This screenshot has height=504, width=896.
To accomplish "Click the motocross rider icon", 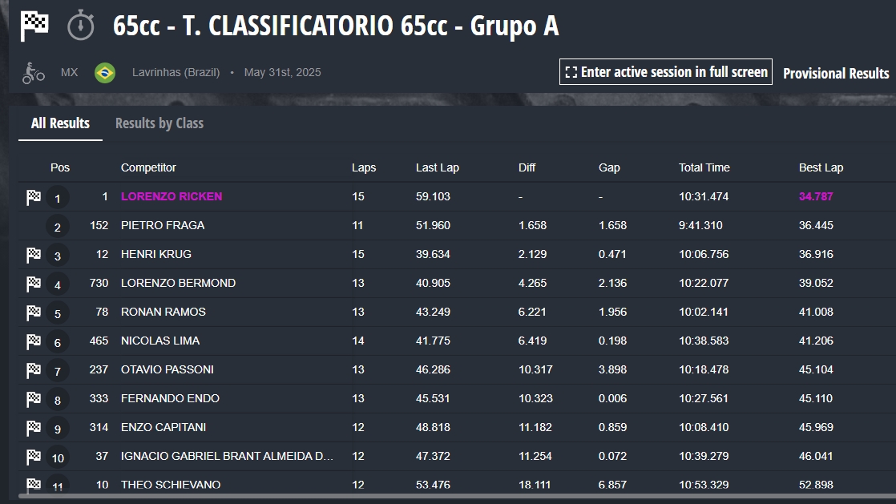I will [x=33, y=73].
